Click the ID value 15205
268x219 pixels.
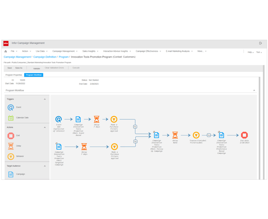(22, 80)
